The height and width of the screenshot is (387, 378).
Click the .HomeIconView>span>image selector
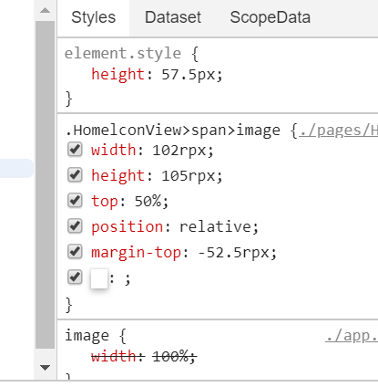(x=173, y=131)
